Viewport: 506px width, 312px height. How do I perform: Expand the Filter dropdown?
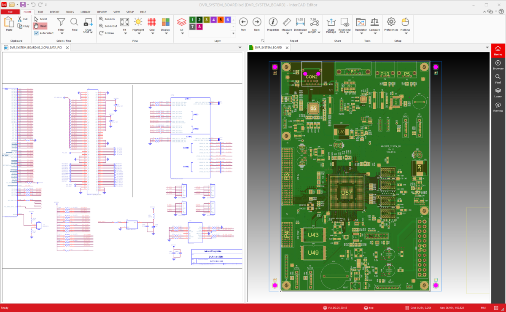[61, 33]
